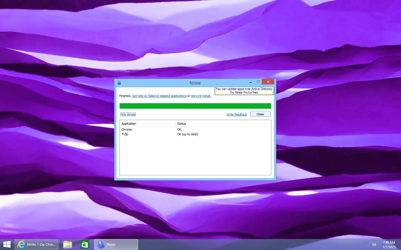Collapse the list with Hide details

(128, 114)
